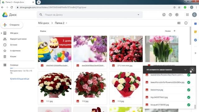Open Кошик in the sidebar
This screenshot has height=112, width=199.
[x=13, y=56]
